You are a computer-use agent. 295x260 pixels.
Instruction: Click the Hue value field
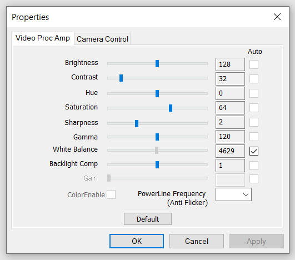(230, 93)
